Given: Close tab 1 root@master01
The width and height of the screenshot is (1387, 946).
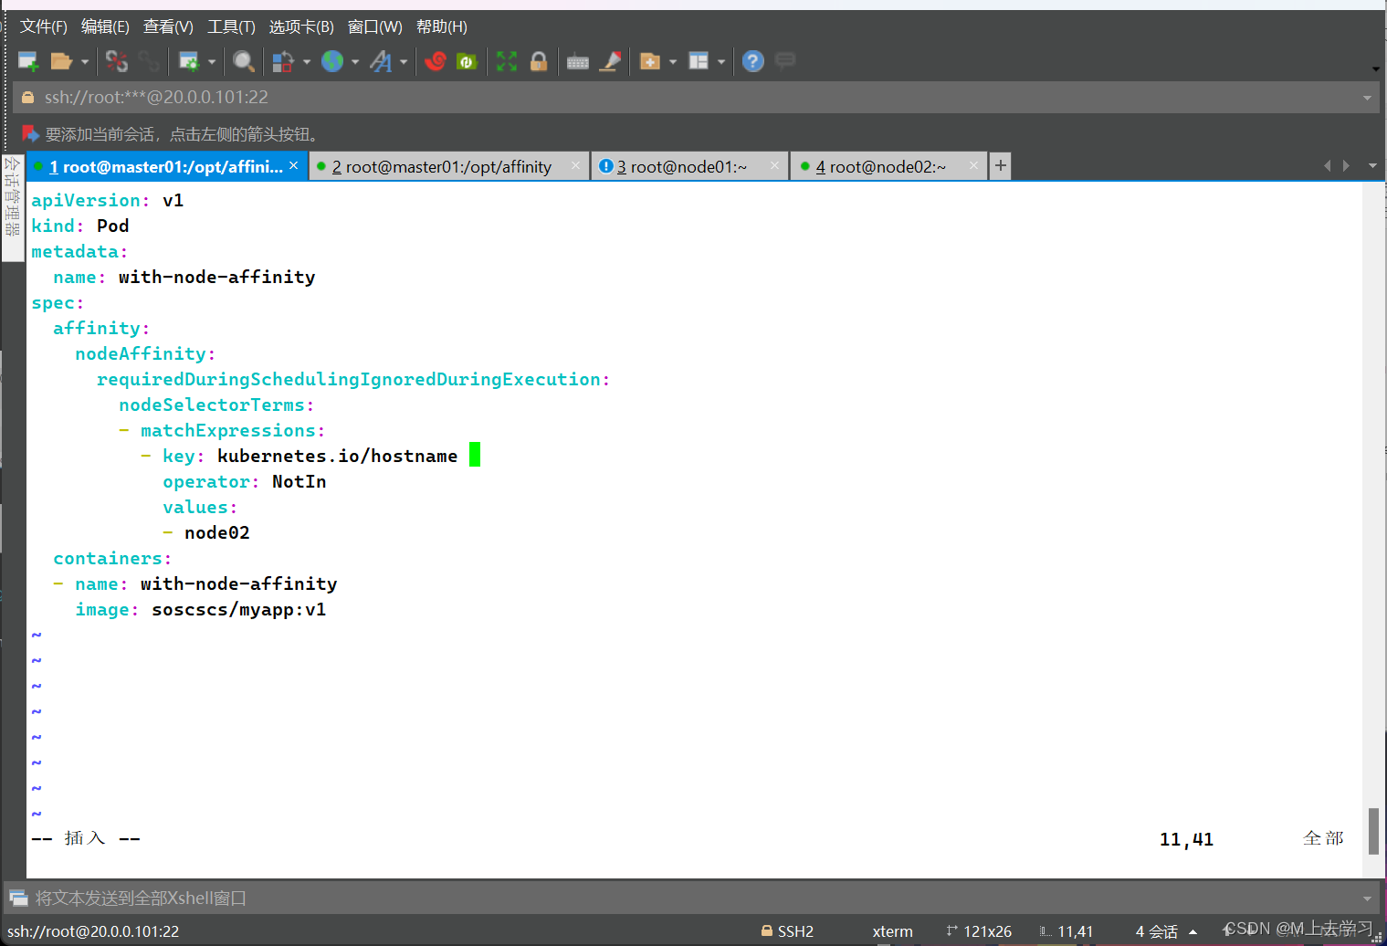Looking at the screenshot, I should (293, 165).
